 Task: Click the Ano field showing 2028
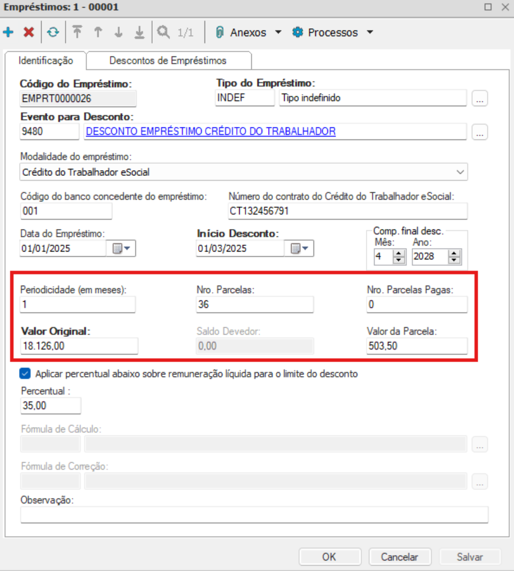(x=430, y=256)
